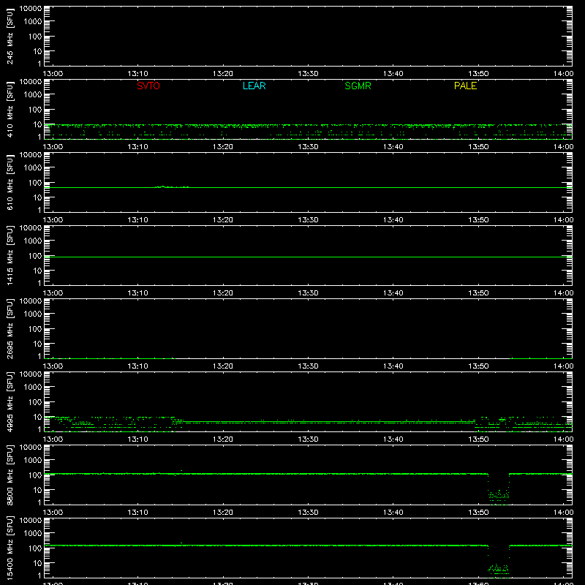The width and height of the screenshot is (585, 585).
Task: Click 14:00 time label of 8800 MHz panel
Action: [563, 513]
